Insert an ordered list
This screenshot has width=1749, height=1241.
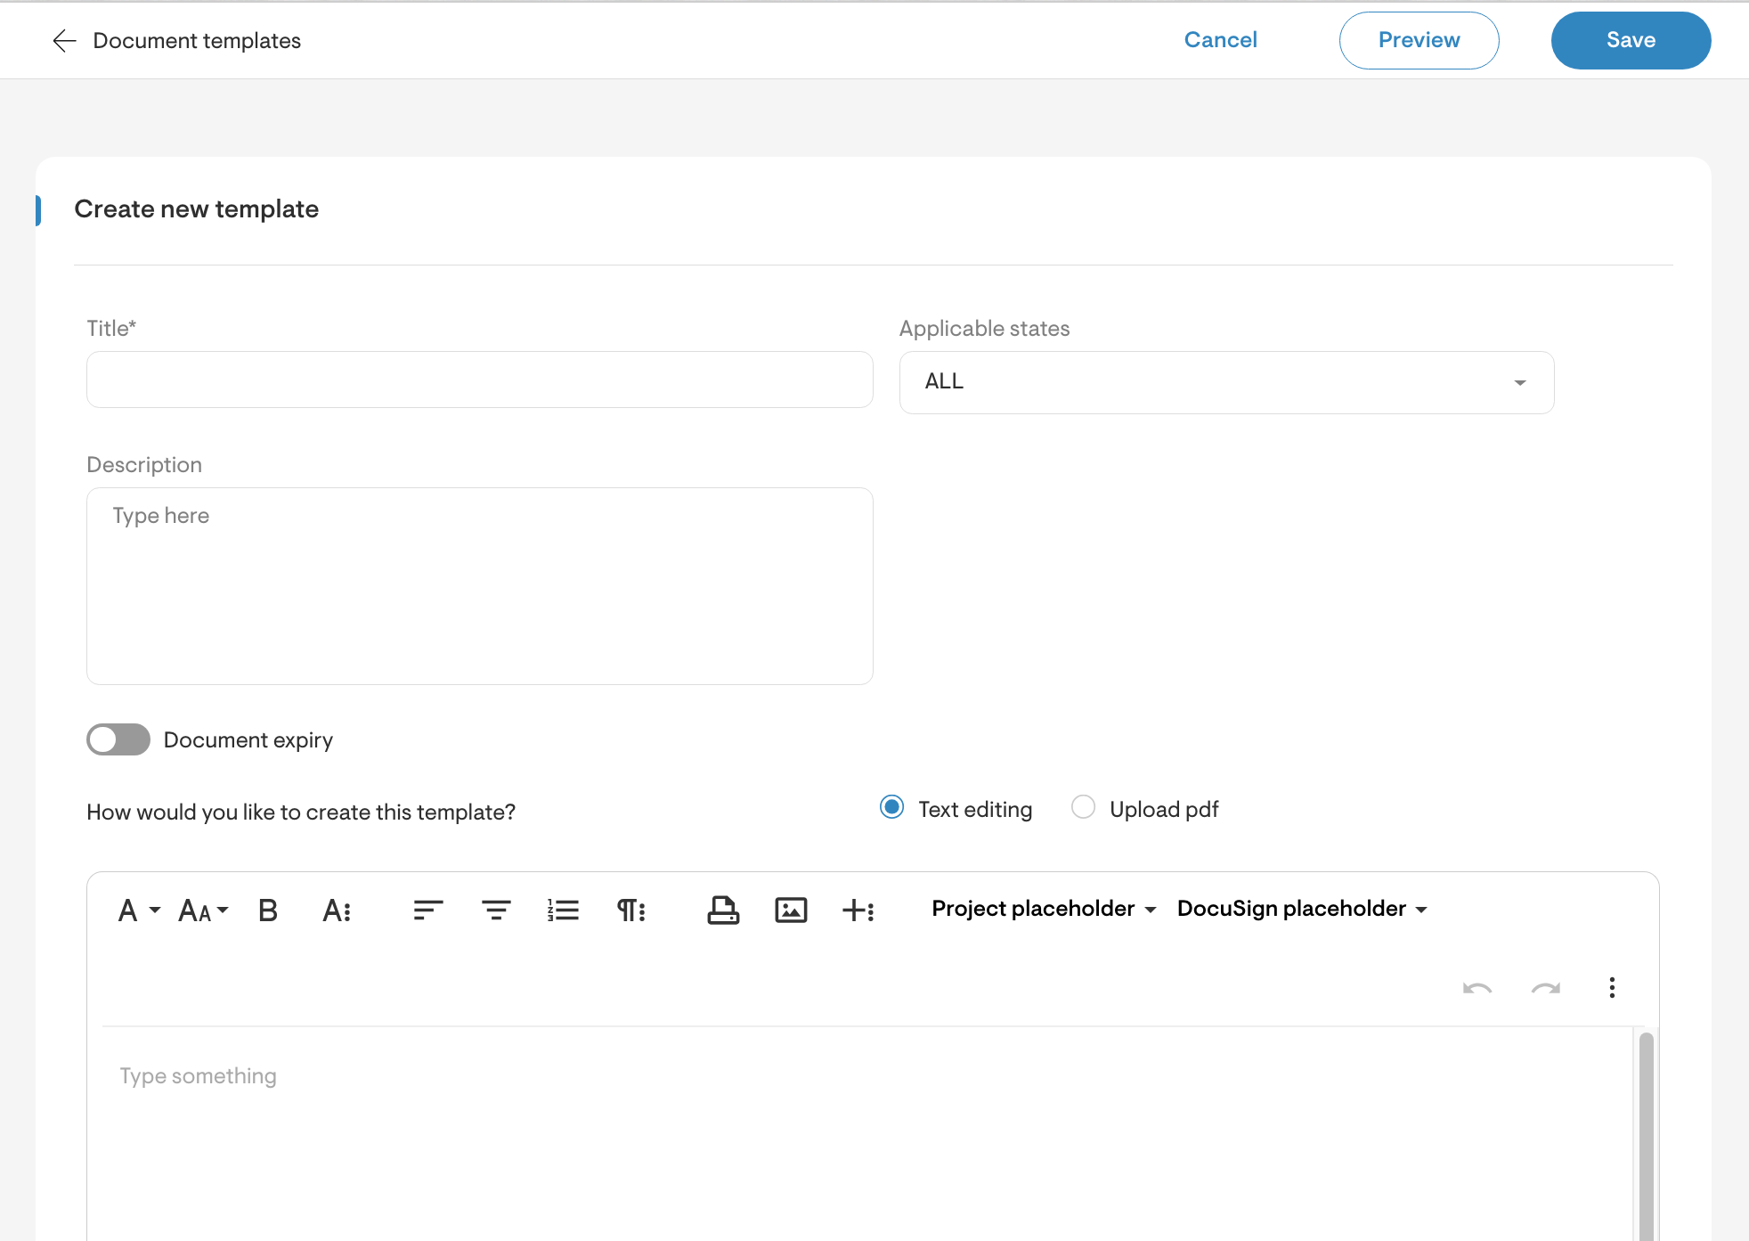[x=564, y=910]
